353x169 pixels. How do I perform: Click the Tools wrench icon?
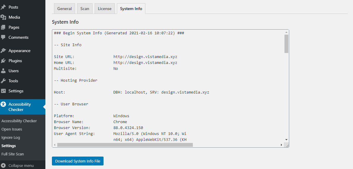[x=3, y=81]
